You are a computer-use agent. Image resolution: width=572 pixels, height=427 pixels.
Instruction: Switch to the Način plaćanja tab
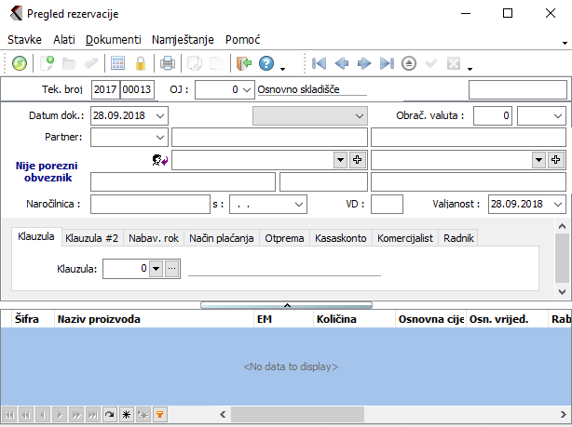(222, 238)
